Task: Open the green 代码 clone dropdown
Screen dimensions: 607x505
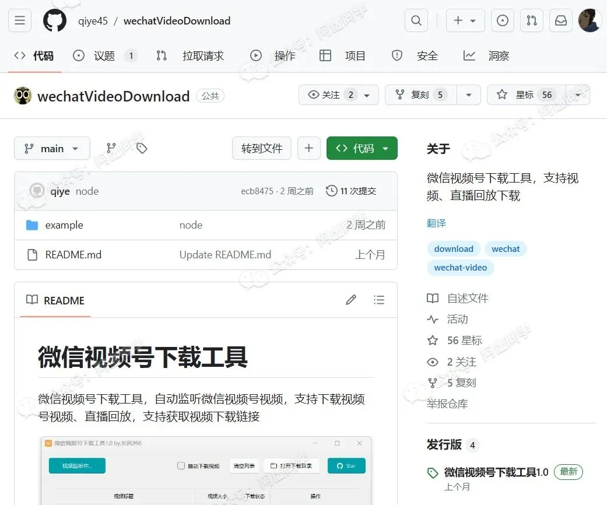Action: (362, 148)
